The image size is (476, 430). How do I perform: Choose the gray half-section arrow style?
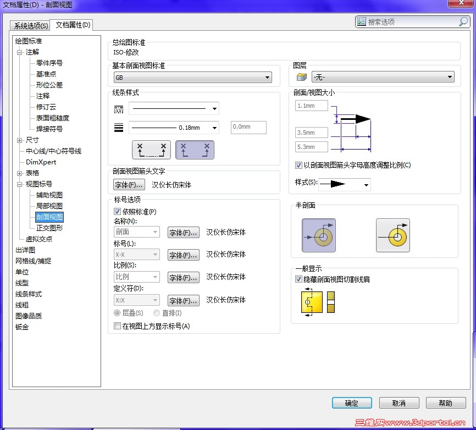pos(319,235)
